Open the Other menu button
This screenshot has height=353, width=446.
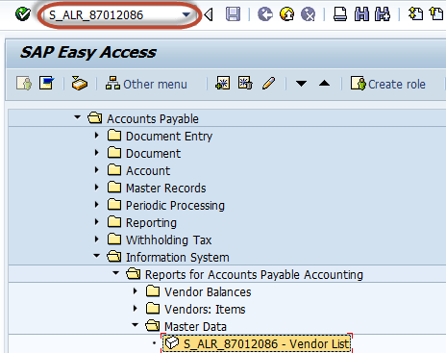tap(146, 84)
